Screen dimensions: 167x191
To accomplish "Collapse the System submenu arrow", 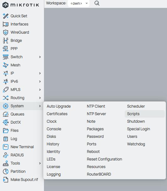I will click(x=40, y=106).
